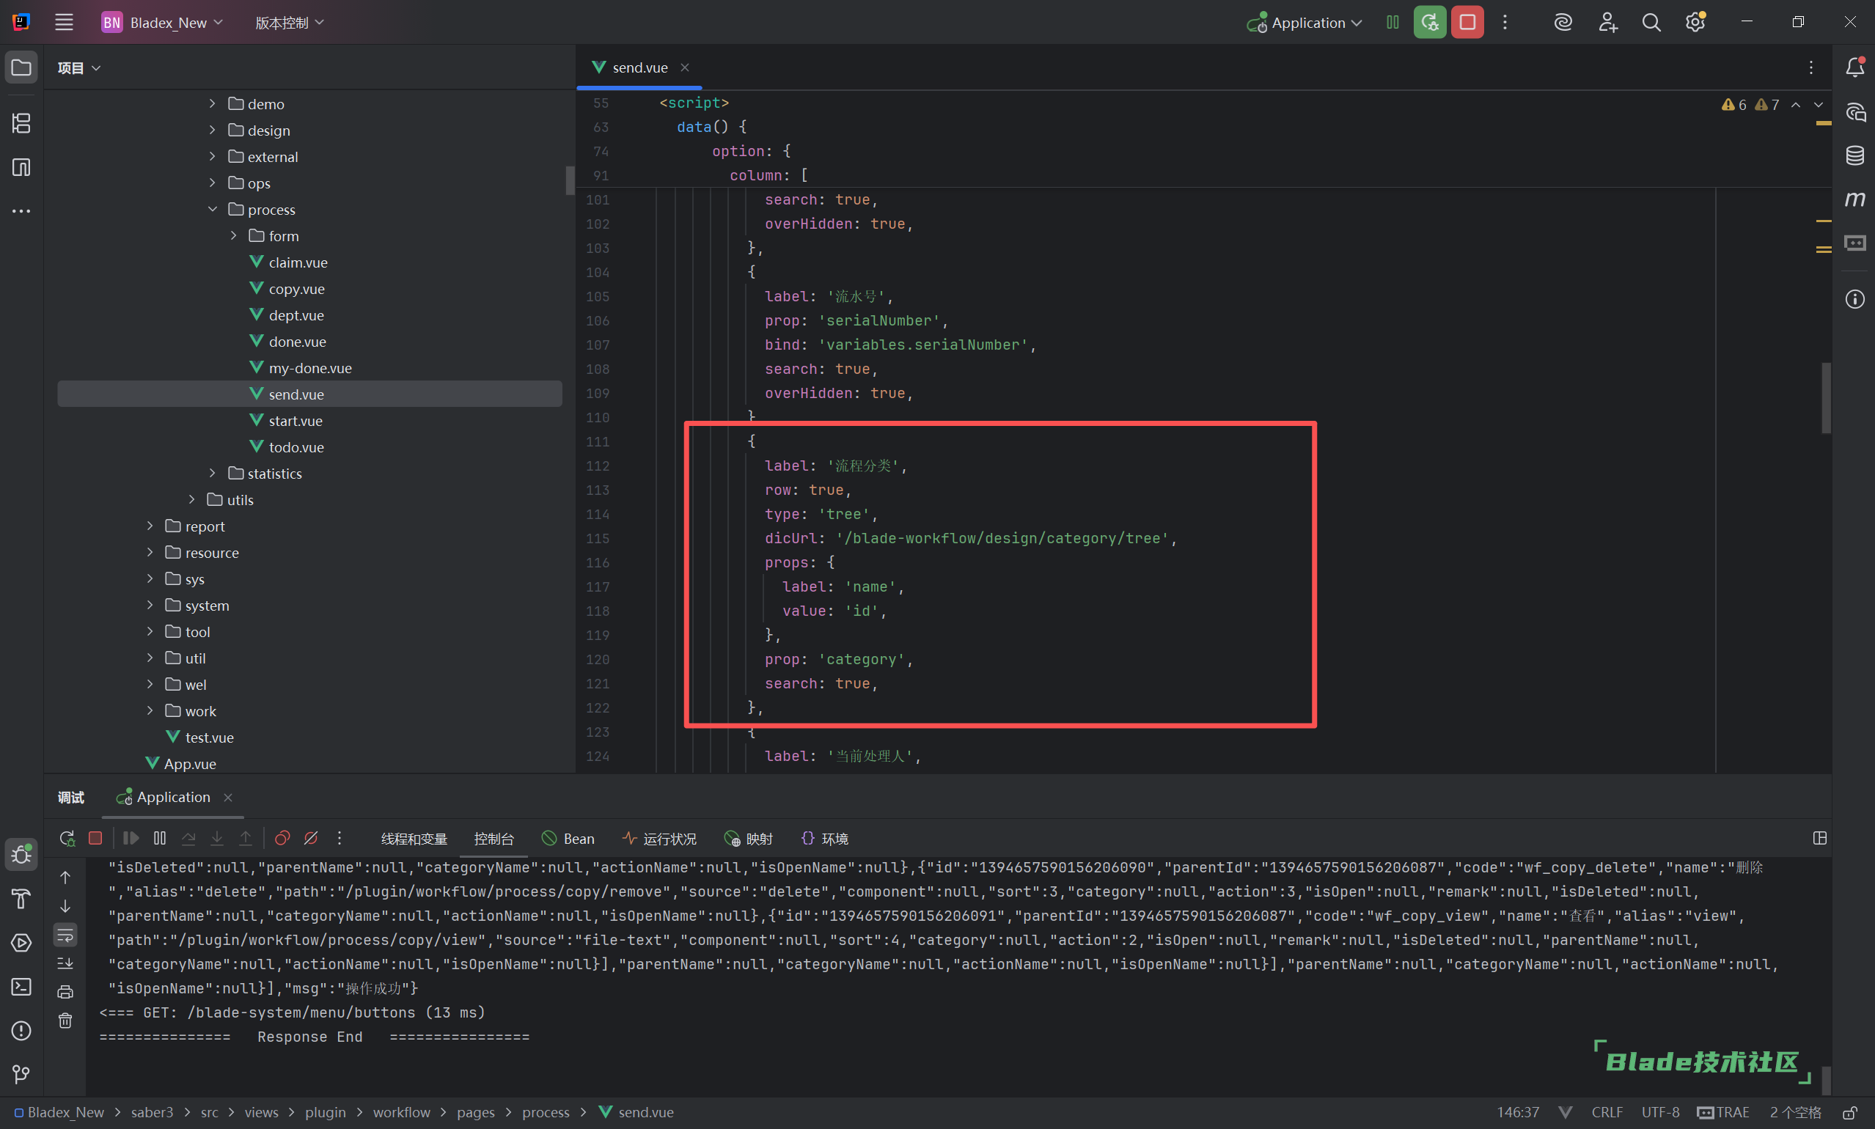Open the Terminal tool window icon
Screen dimensions: 1875x1129
(x=21, y=987)
